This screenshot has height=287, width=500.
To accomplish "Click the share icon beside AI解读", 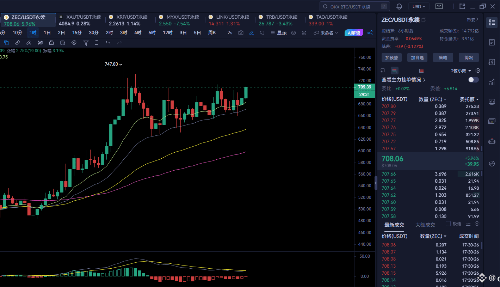I will click(x=370, y=33).
